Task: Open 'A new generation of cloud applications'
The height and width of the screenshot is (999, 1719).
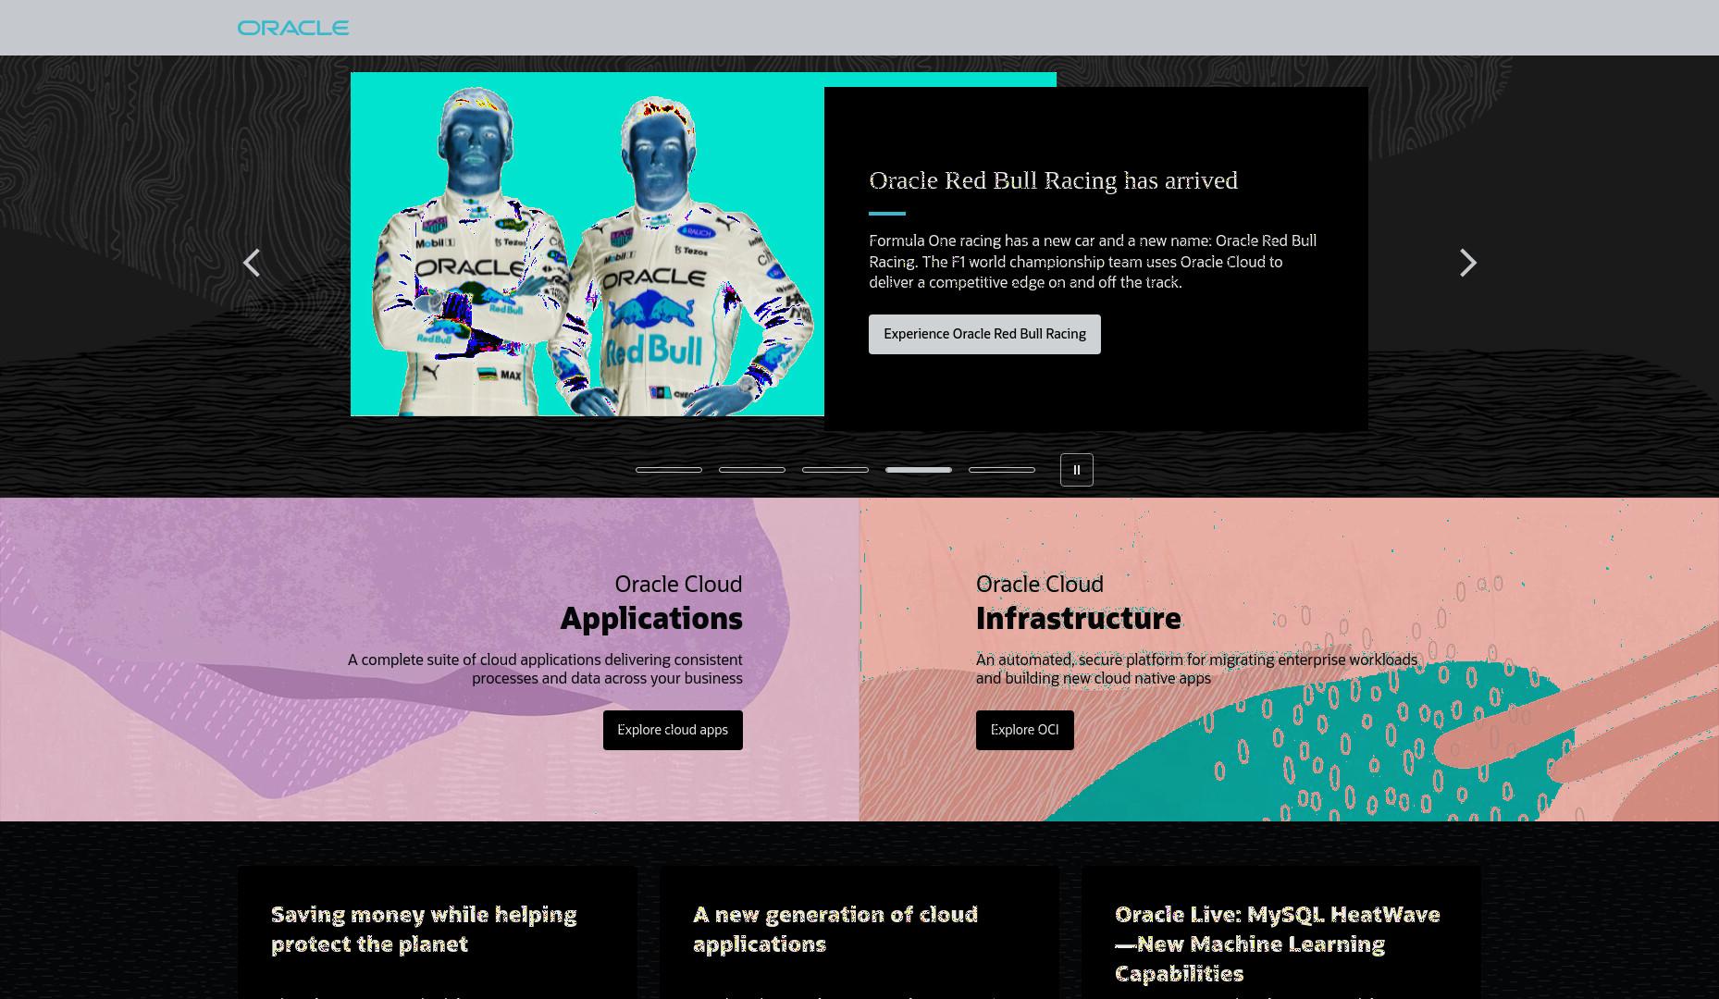Action: 835,929
